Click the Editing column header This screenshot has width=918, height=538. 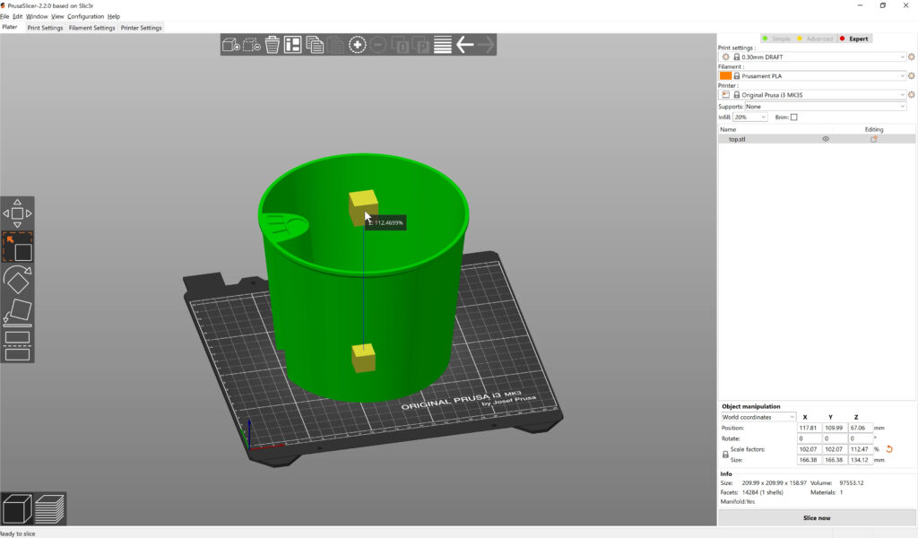tap(874, 129)
